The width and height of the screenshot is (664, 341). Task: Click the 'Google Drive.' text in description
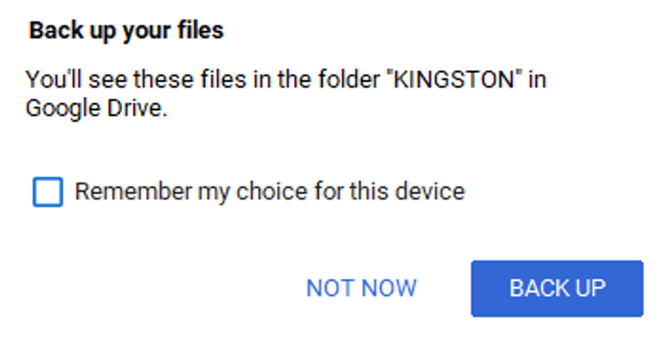point(97,108)
